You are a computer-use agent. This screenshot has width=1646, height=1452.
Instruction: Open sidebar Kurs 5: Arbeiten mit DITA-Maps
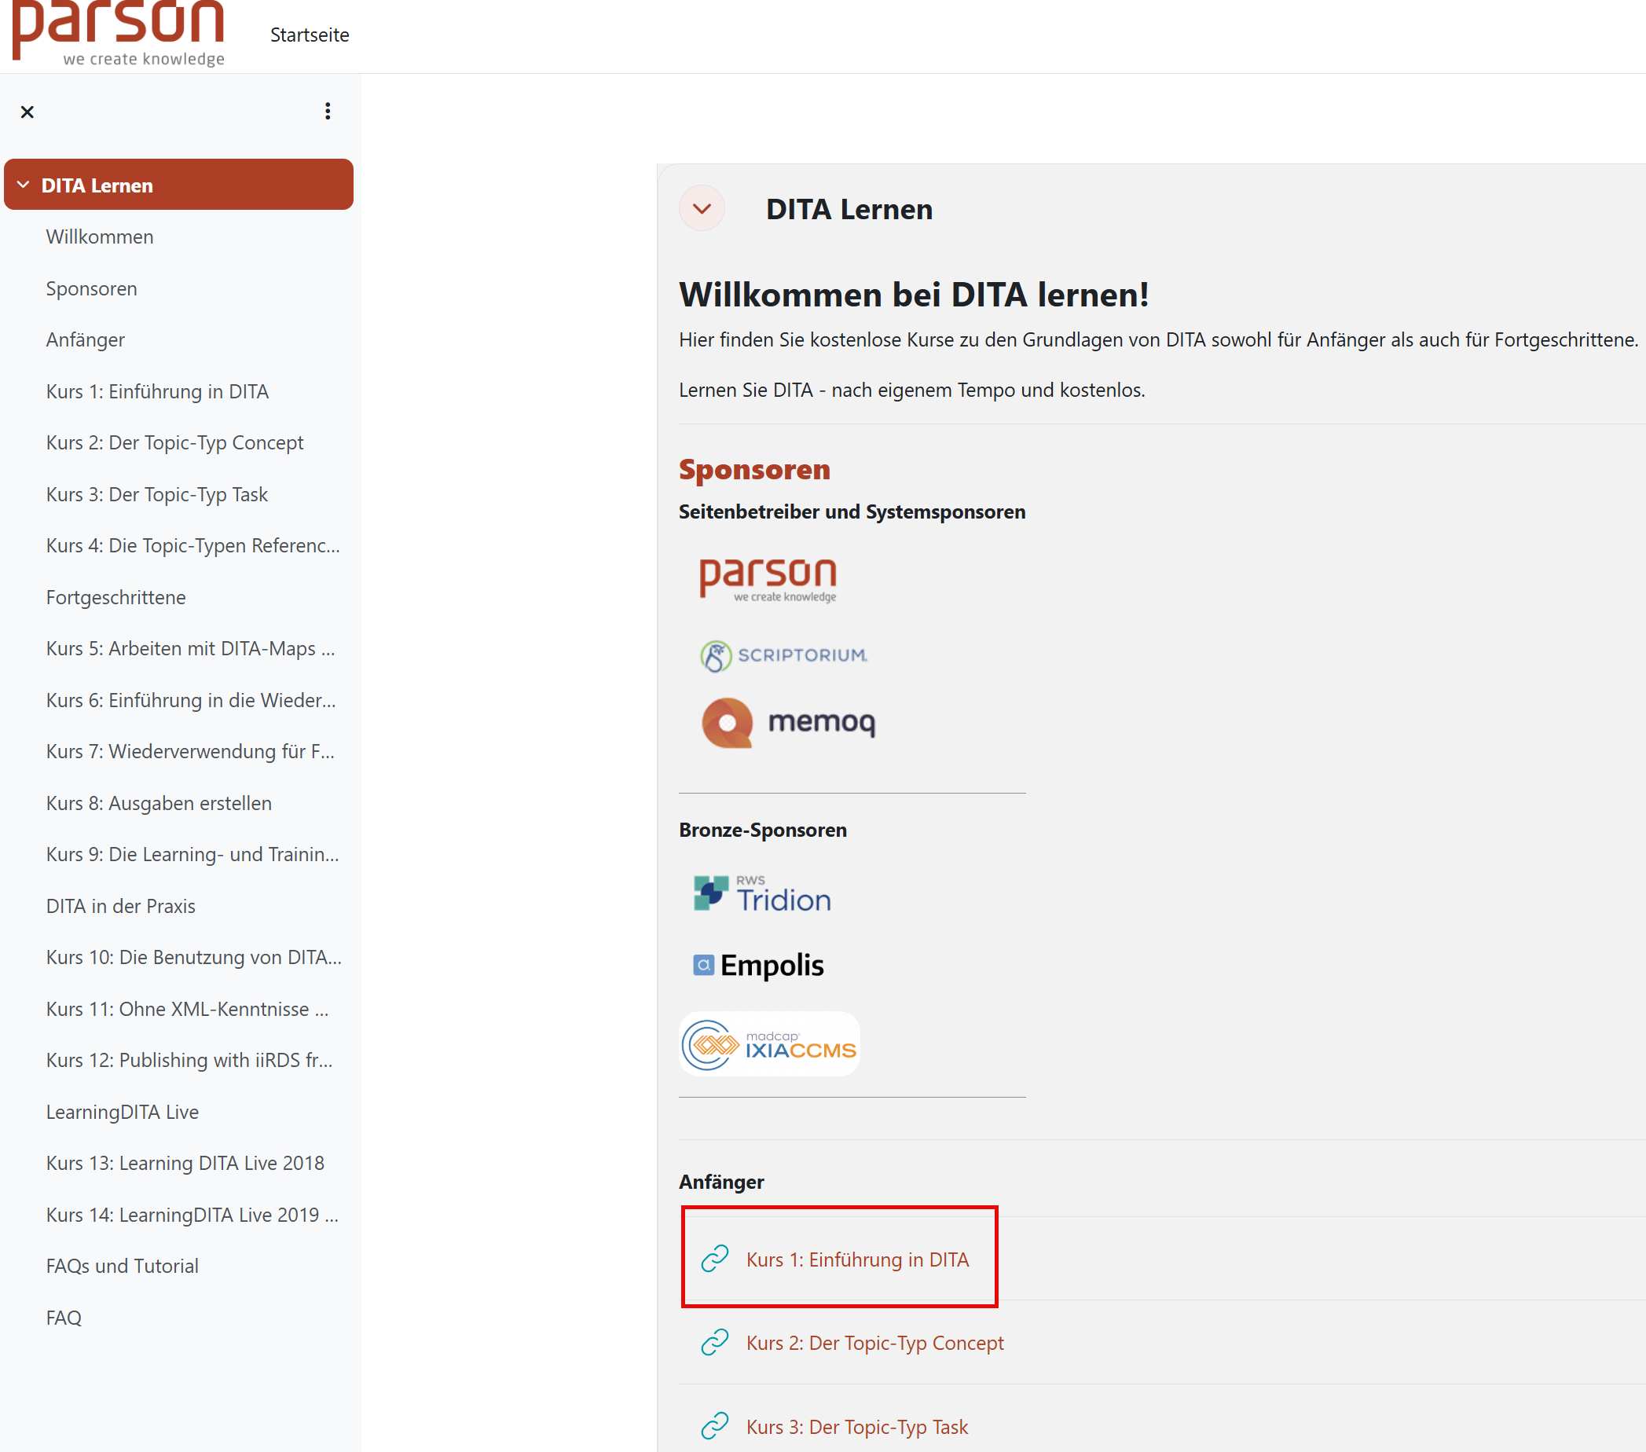(x=191, y=648)
